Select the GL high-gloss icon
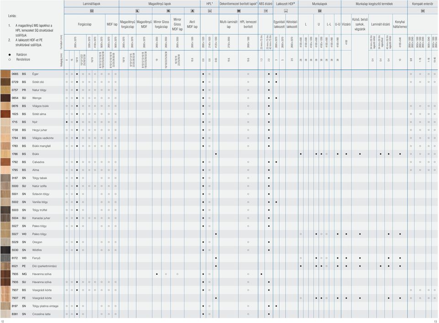The image size is (439, 323). pos(137,11)
